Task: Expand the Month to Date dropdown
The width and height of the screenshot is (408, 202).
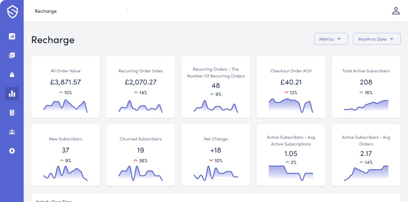Action: [x=376, y=39]
